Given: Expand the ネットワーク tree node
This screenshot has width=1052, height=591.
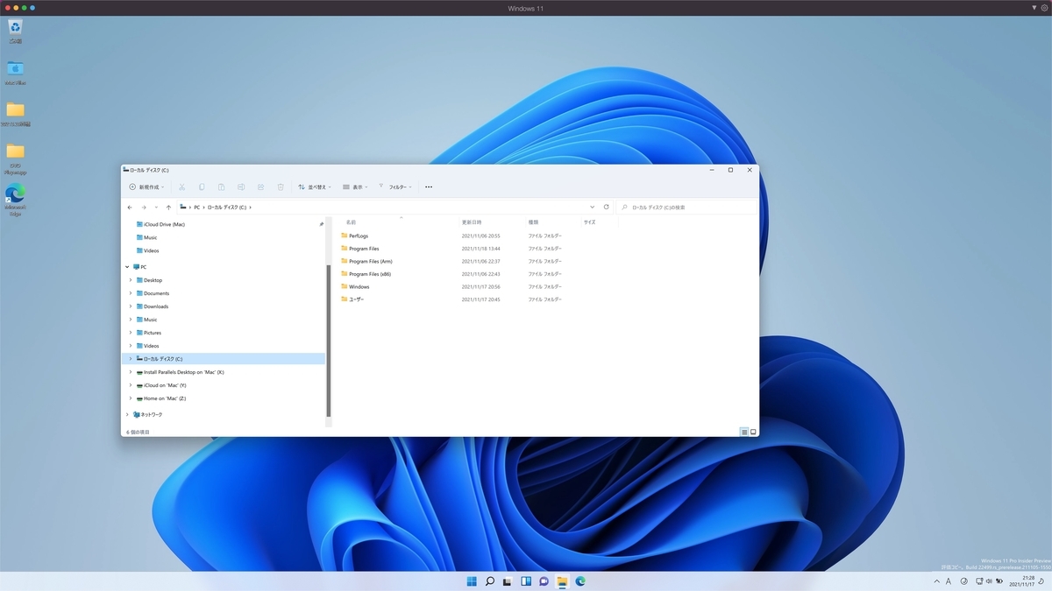Looking at the screenshot, I should pyautogui.click(x=127, y=414).
